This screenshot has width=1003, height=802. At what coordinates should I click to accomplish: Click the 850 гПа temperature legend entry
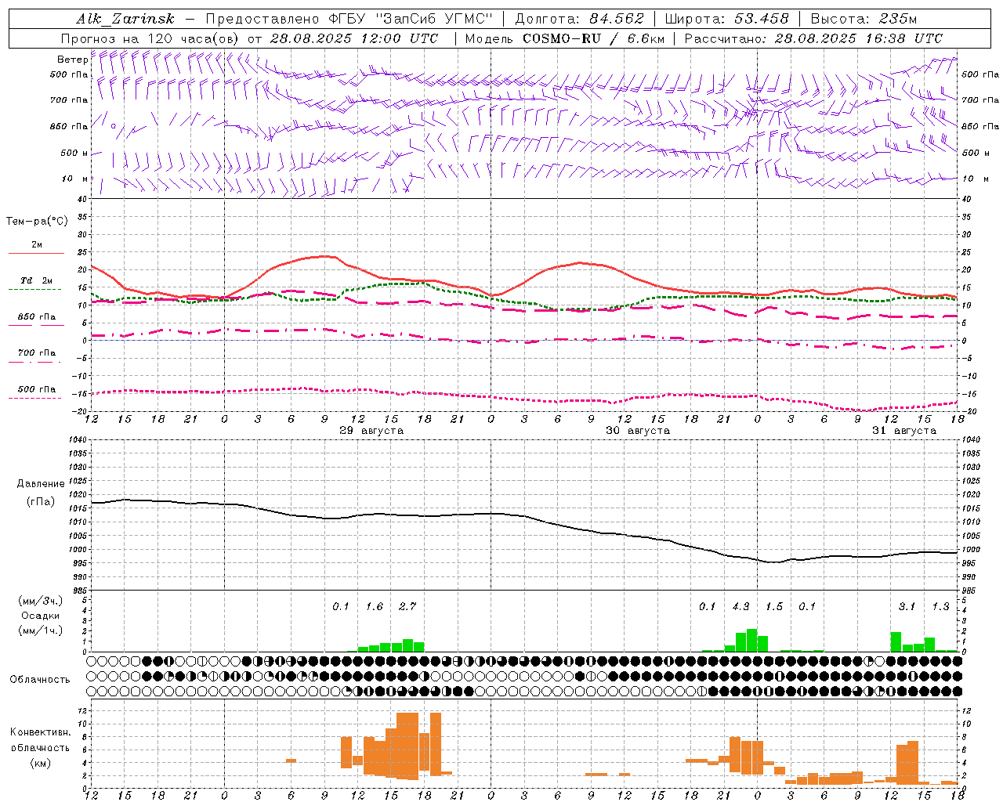(x=36, y=317)
